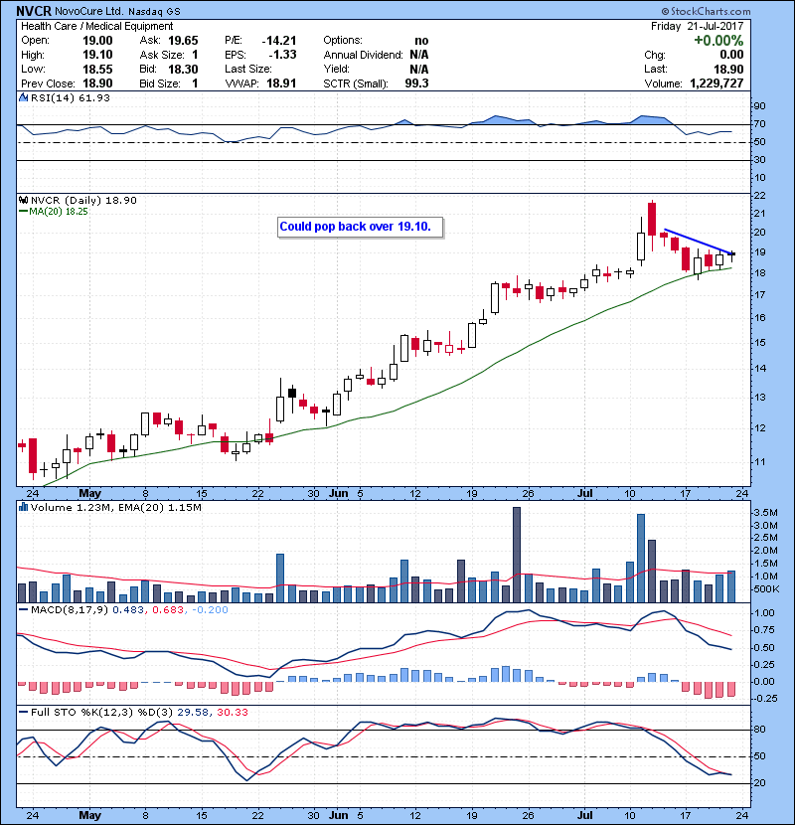This screenshot has height=825, width=795.
Task: Click the Last Size label
Action: click(x=248, y=69)
